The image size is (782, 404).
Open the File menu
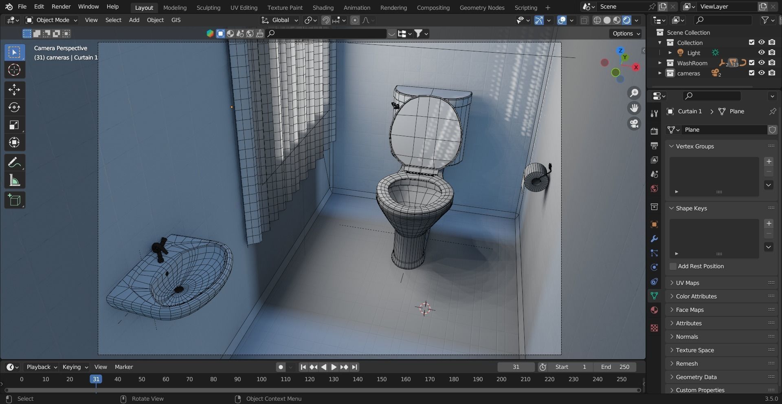tap(22, 7)
